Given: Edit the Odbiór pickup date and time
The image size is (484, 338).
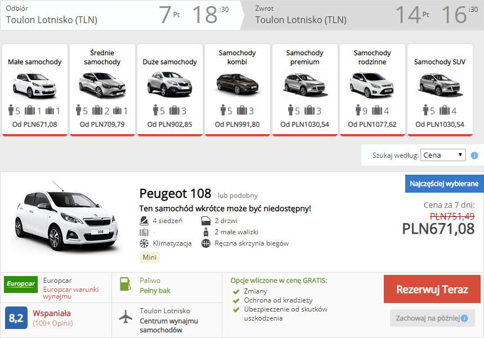Looking at the screenshot, I should [x=194, y=15].
